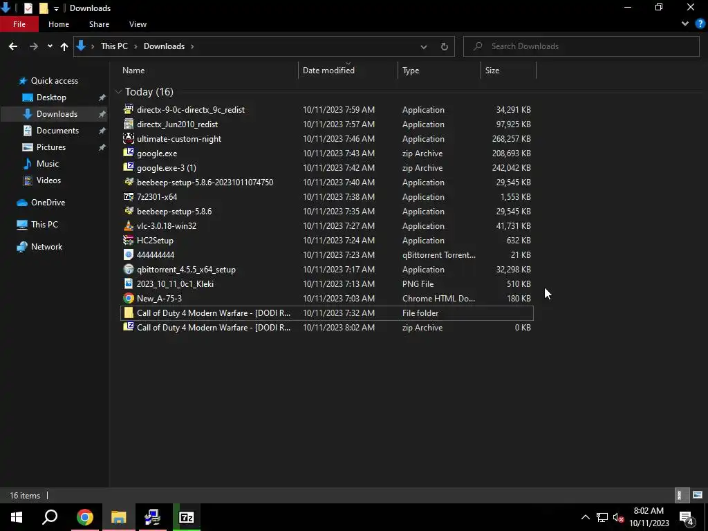Refresh the Downloads folder view
This screenshot has height=531, width=708.
pyautogui.click(x=445, y=46)
